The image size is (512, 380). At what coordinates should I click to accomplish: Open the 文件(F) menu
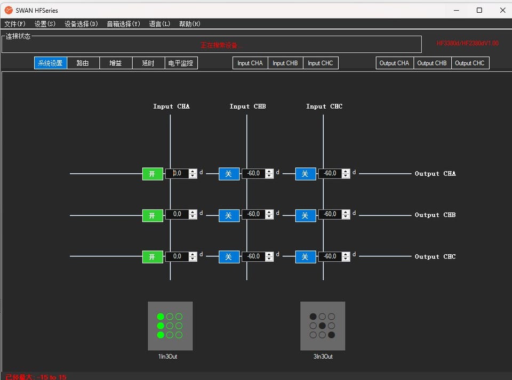[15, 24]
